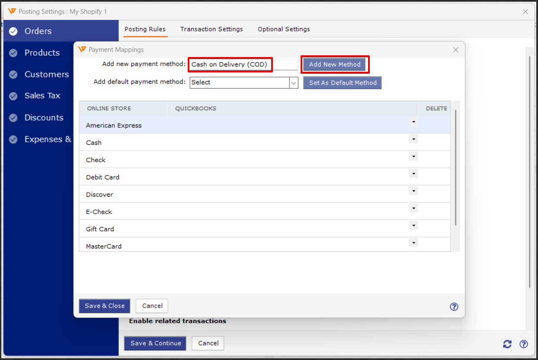Click the Sales Tax checkmark icon
This screenshot has height=360, width=538.
click(x=13, y=96)
